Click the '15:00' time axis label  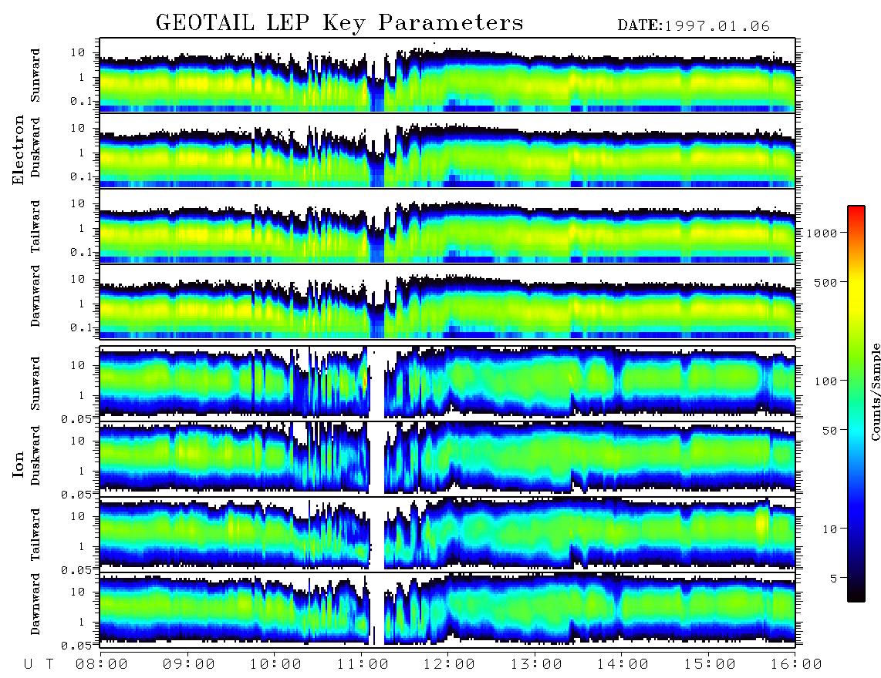[710, 664]
